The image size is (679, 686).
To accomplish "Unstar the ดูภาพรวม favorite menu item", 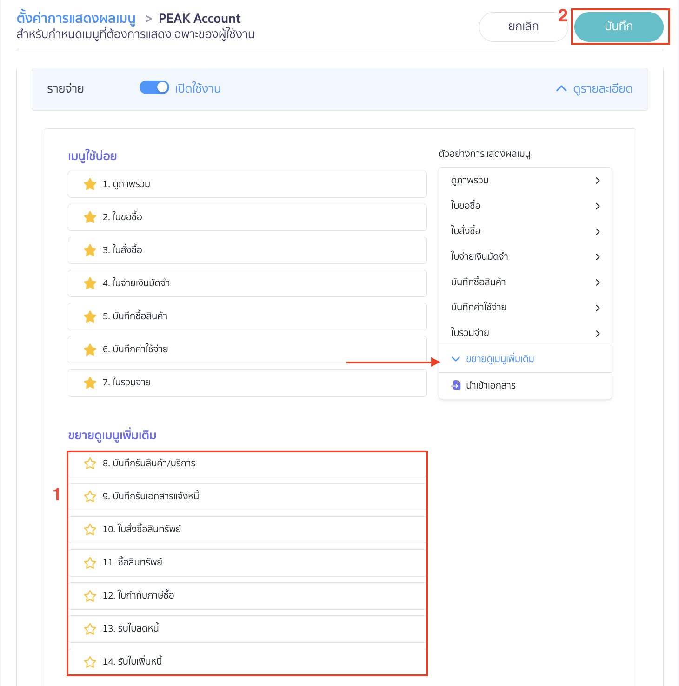I will (x=90, y=184).
